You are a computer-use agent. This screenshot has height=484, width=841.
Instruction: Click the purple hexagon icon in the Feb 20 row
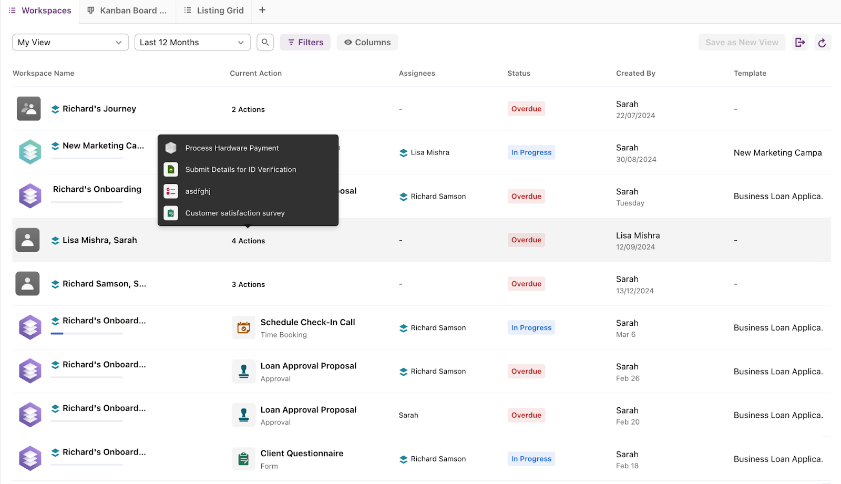(30, 415)
